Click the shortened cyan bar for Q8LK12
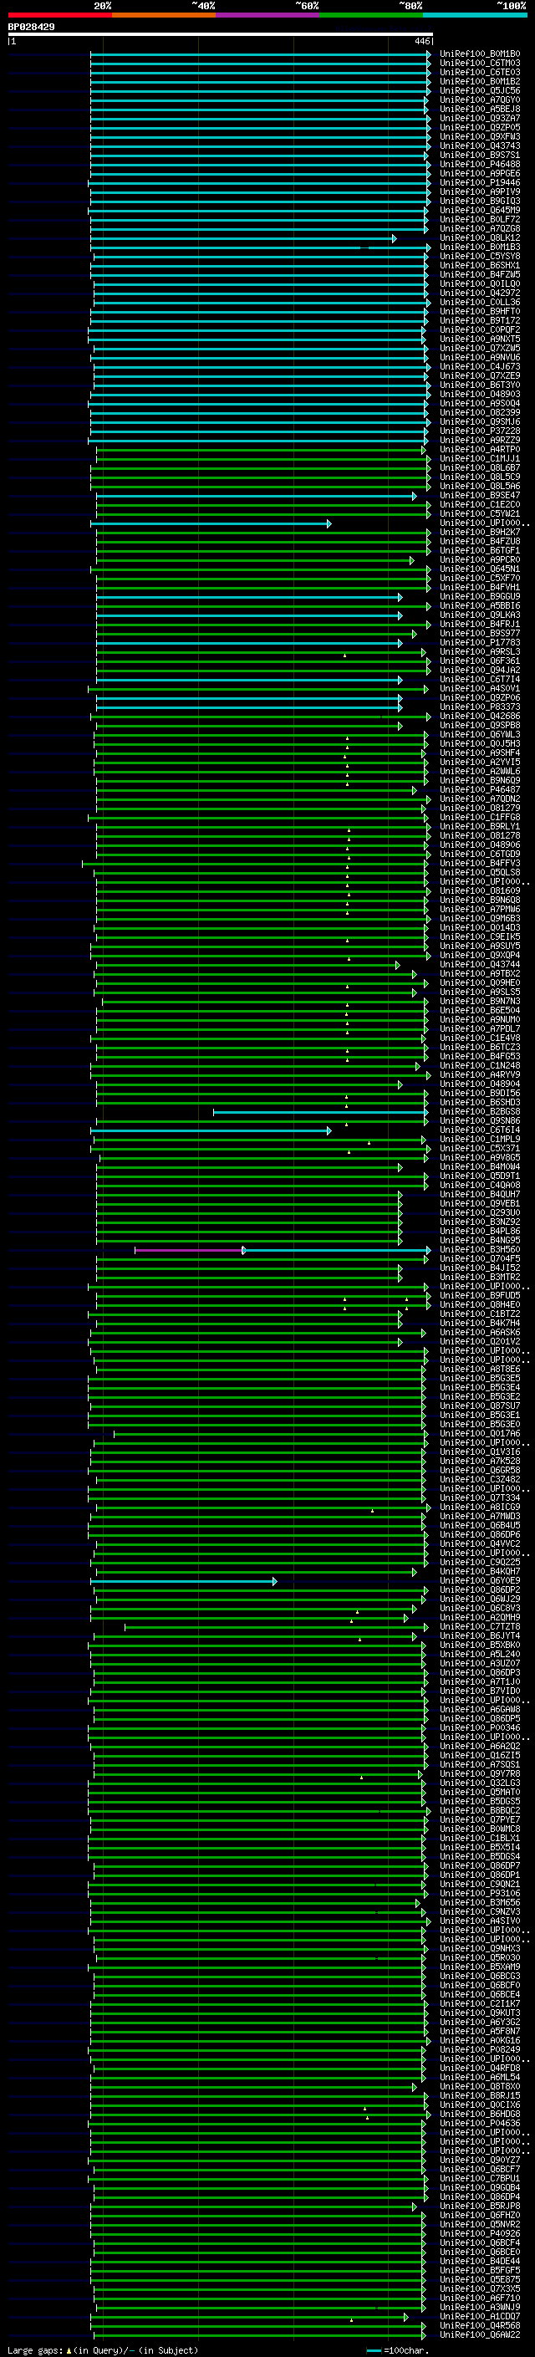The height and width of the screenshot is (2357, 535). coord(242,239)
